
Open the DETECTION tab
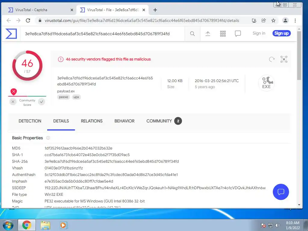tap(30, 121)
